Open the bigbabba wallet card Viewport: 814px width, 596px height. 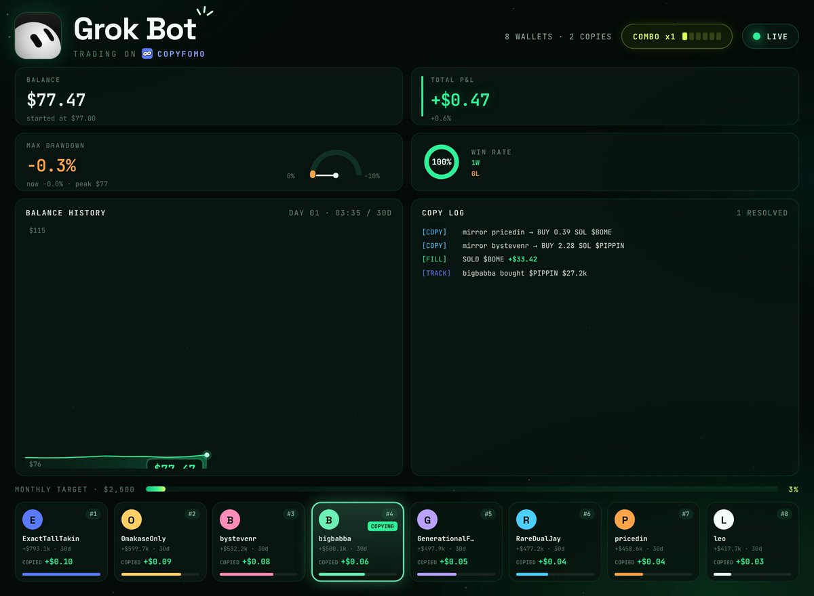[358, 542]
